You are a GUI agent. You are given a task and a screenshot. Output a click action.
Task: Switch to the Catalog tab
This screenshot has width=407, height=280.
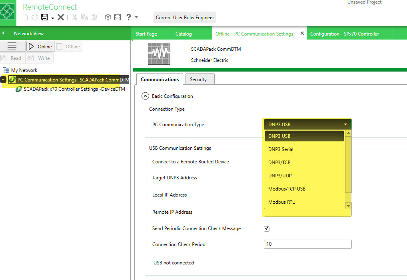[x=184, y=34]
